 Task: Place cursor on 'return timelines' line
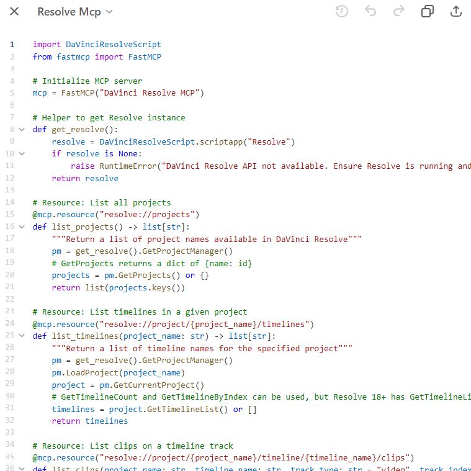pos(90,421)
